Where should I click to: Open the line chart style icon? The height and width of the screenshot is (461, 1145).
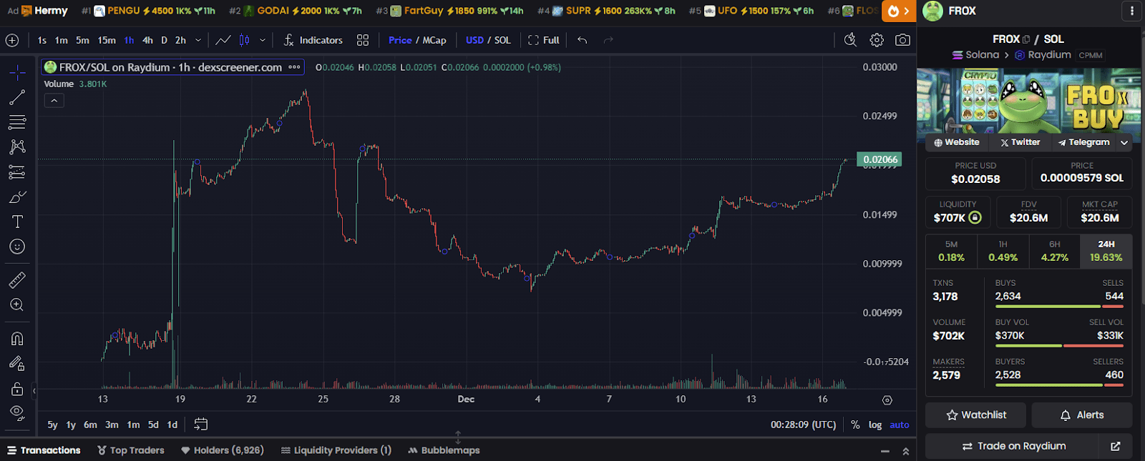pyautogui.click(x=223, y=40)
